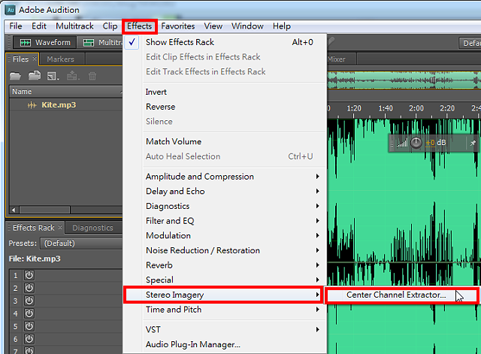
Task: Click the New File icon in Files panel
Action: pos(53,76)
